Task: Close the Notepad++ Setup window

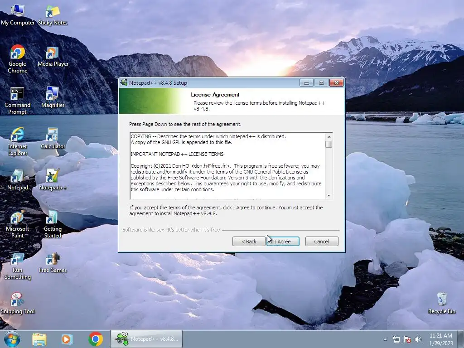Action: pyautogui.click(x=337, y=83)
